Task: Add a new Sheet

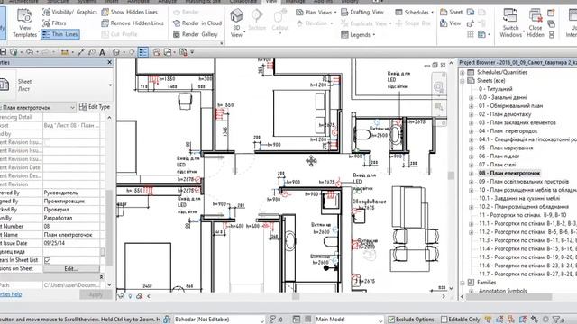Action: [451, 12]
